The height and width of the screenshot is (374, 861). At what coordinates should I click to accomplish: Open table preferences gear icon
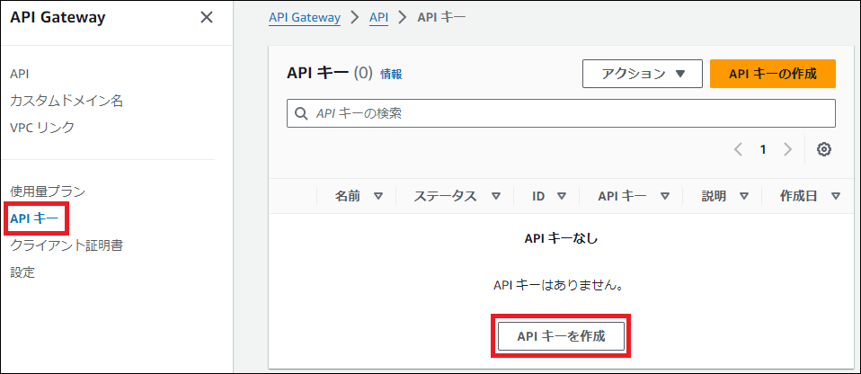[x=823, y=149]
